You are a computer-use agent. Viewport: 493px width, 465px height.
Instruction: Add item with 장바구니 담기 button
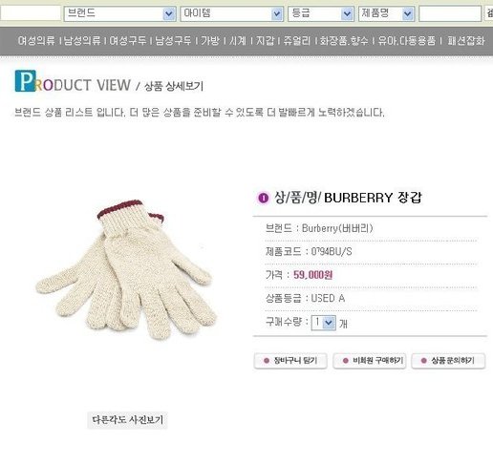[x=290, y=361]
